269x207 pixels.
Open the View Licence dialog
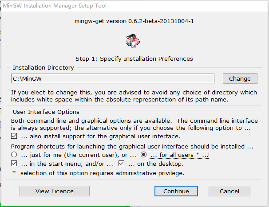point(55,191)
